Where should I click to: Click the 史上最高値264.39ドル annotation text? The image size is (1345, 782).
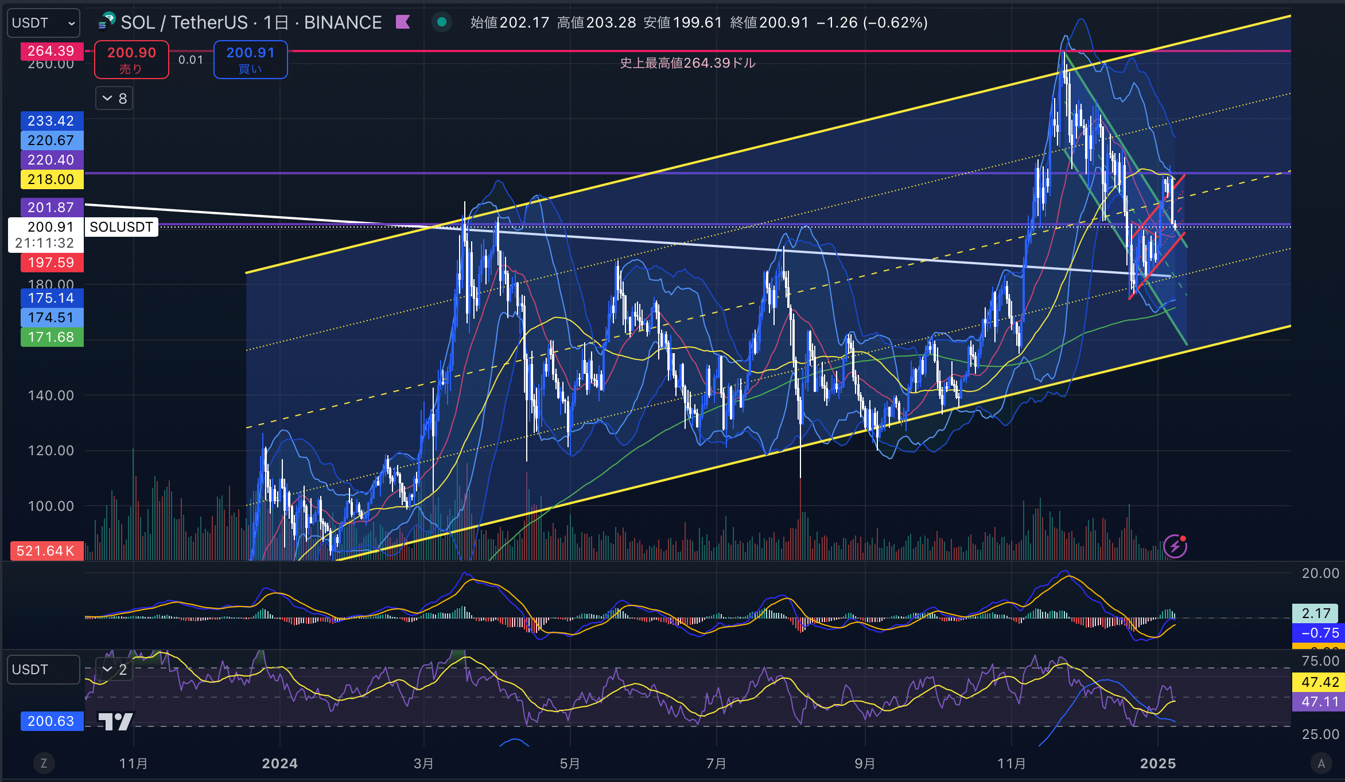coord(688,63)
